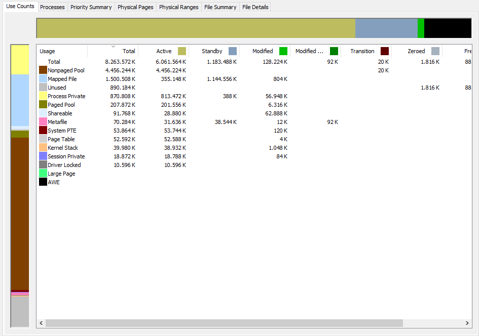Select the Driver Locked row label
This screenshot has width=479, height=336.
pos(64,165)
